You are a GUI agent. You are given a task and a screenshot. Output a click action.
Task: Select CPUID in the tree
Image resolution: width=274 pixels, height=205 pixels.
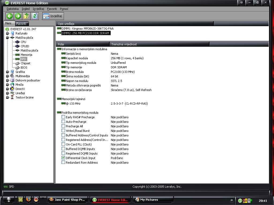coord(25,46)
